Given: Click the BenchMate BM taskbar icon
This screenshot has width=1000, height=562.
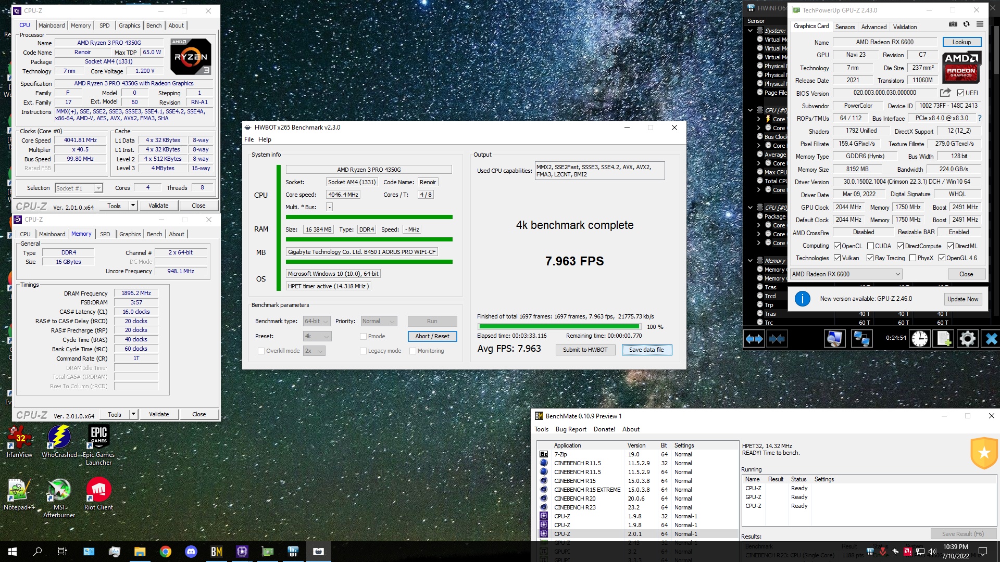Looking at the screenshot, I should (217, 552).
